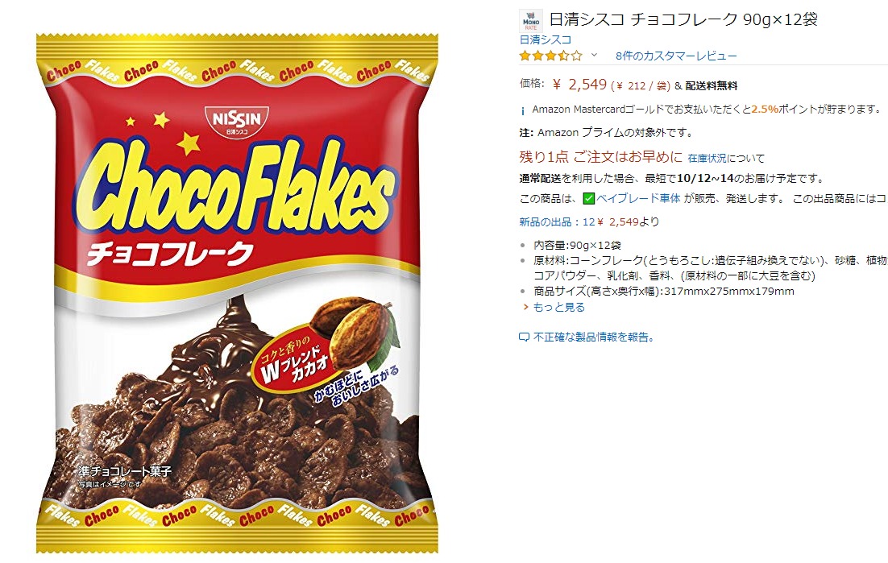
Task: Click the Nissin logo on the package
Action: tap(236, 121)
